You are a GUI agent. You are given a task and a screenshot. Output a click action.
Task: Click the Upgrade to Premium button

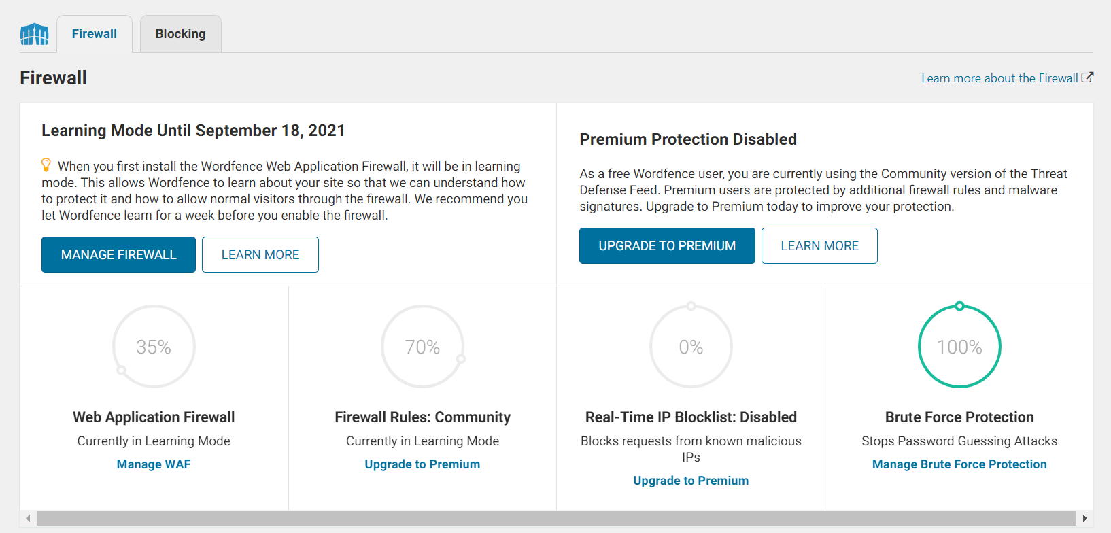(667, 245)
